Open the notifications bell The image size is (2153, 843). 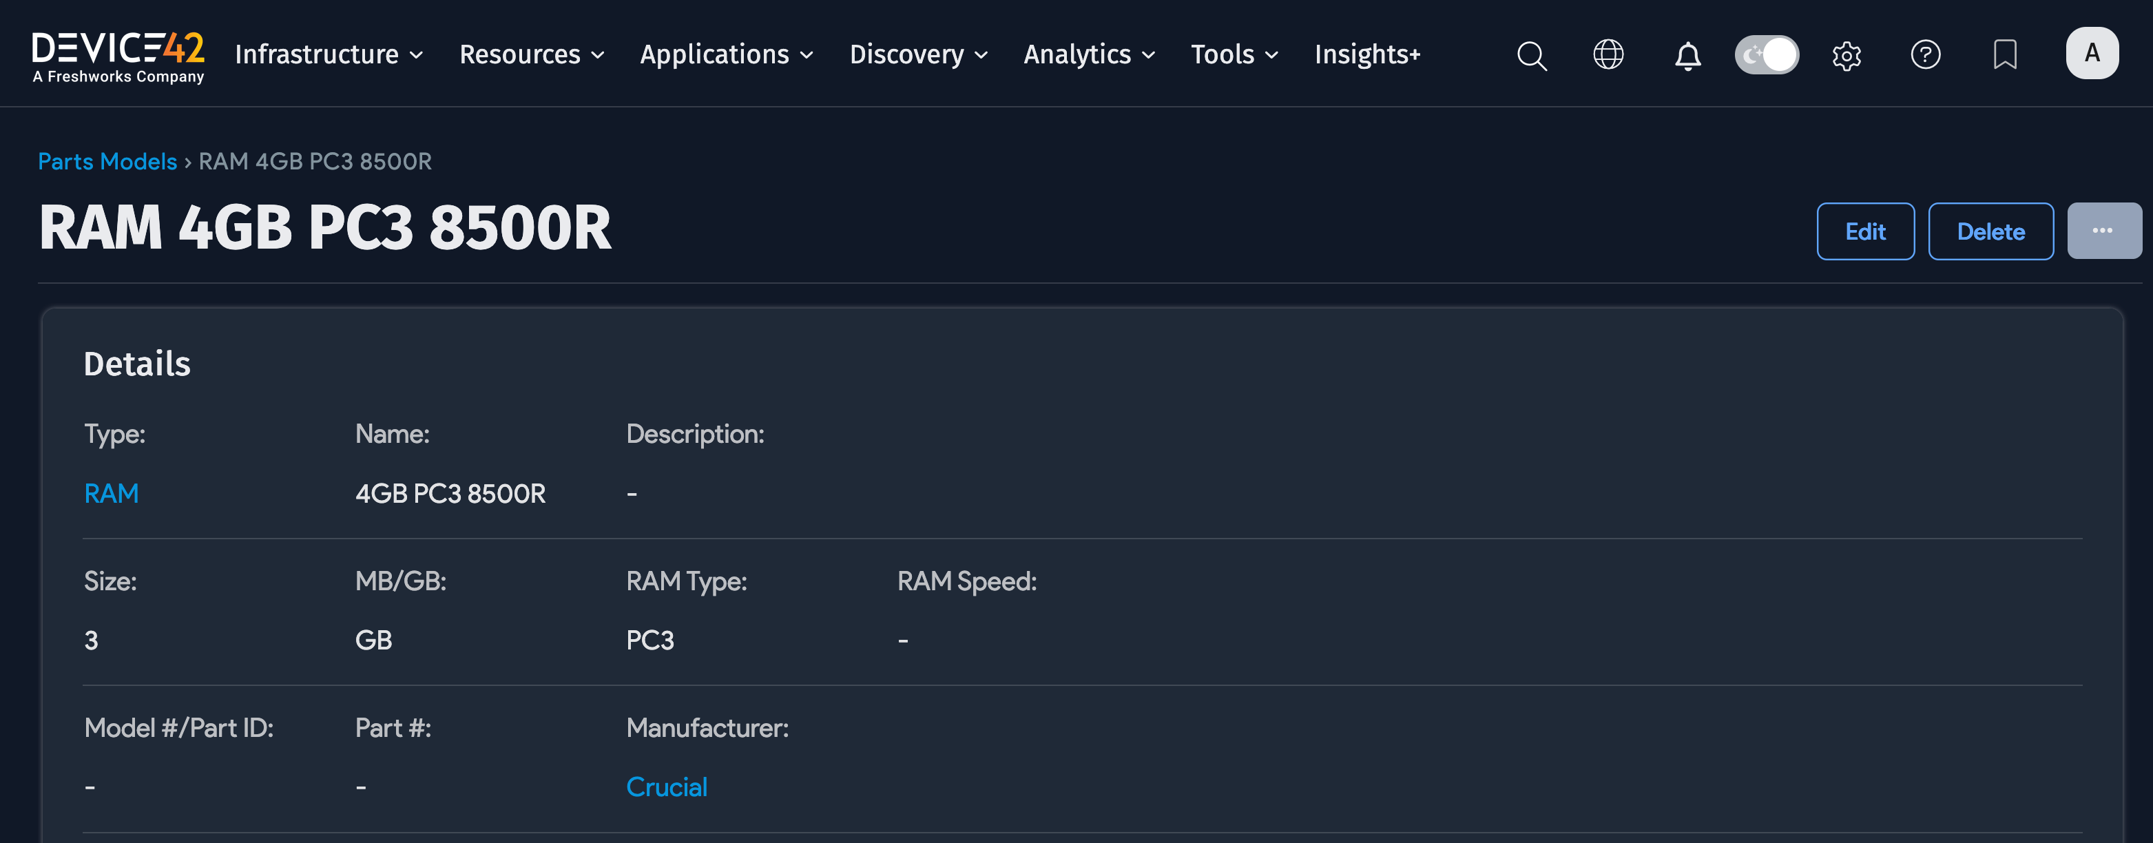point(1687,56)
